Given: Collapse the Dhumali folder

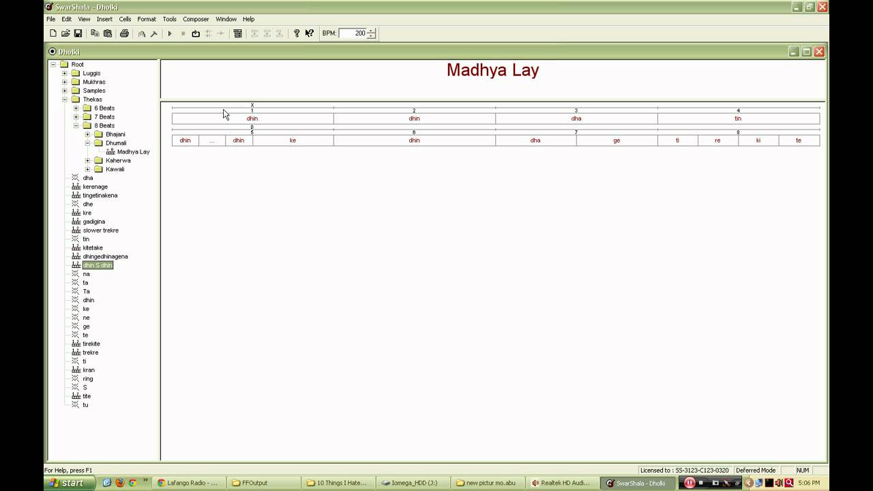Looking at the screenshot, I should point(88,143).
